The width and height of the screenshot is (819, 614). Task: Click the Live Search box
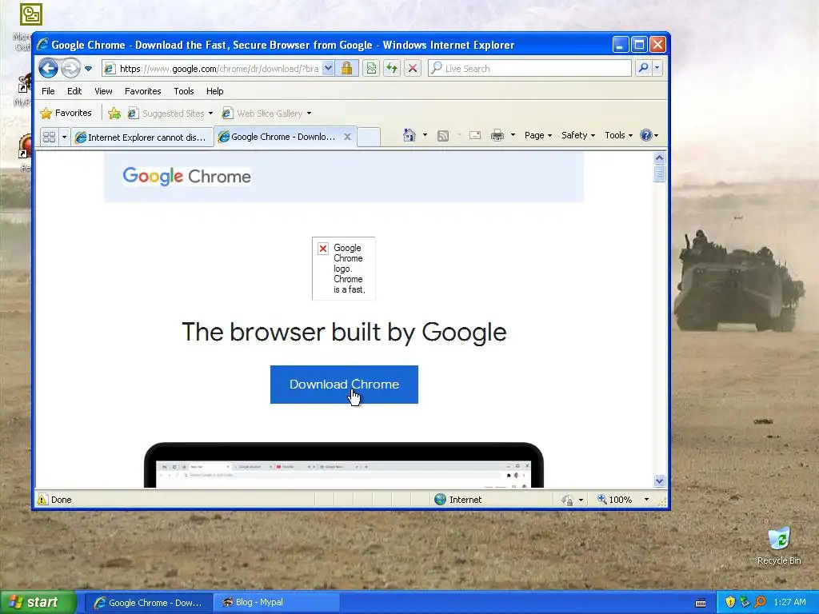[x=529, y=69]
